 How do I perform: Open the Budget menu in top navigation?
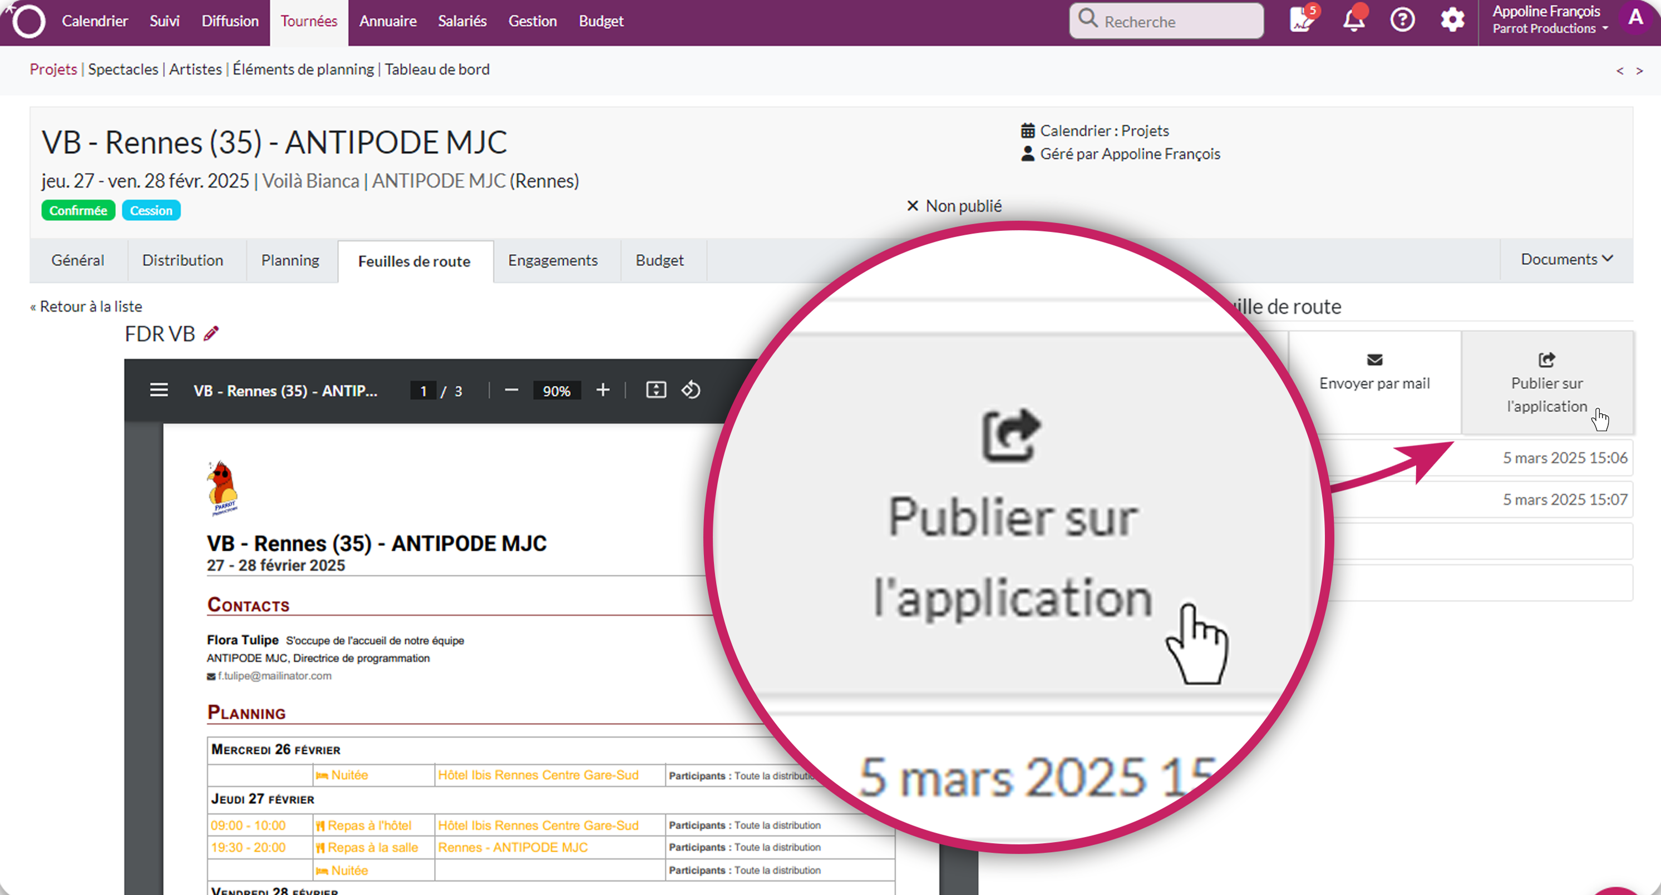coord(601,21)
